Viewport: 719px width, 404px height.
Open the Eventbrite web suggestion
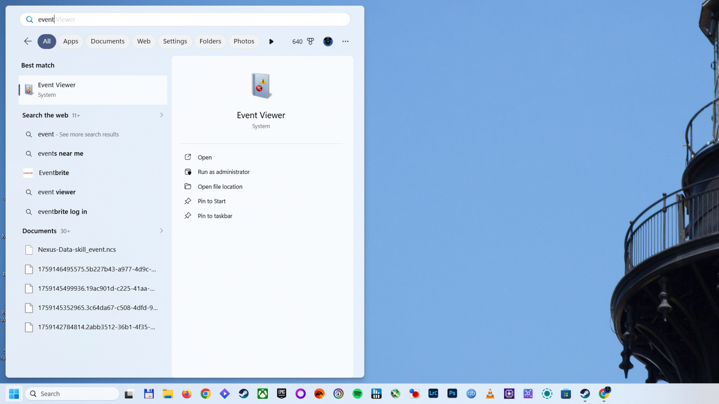(93, 173)
